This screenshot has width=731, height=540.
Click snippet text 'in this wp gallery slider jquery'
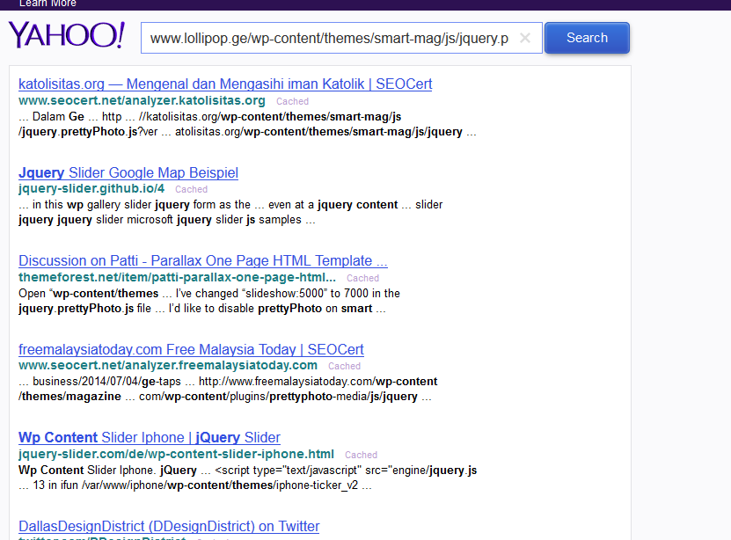111,205
